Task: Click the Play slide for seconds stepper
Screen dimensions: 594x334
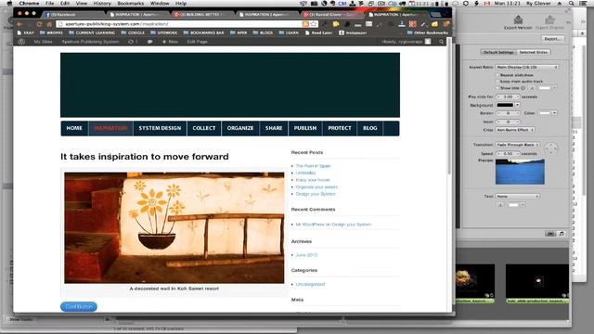Action: coord(508,96)
